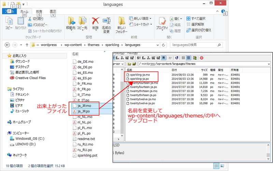Open Shortcut (ショートカット) dropdown
The width and height of the screenshot is (273, 171).
141,24
